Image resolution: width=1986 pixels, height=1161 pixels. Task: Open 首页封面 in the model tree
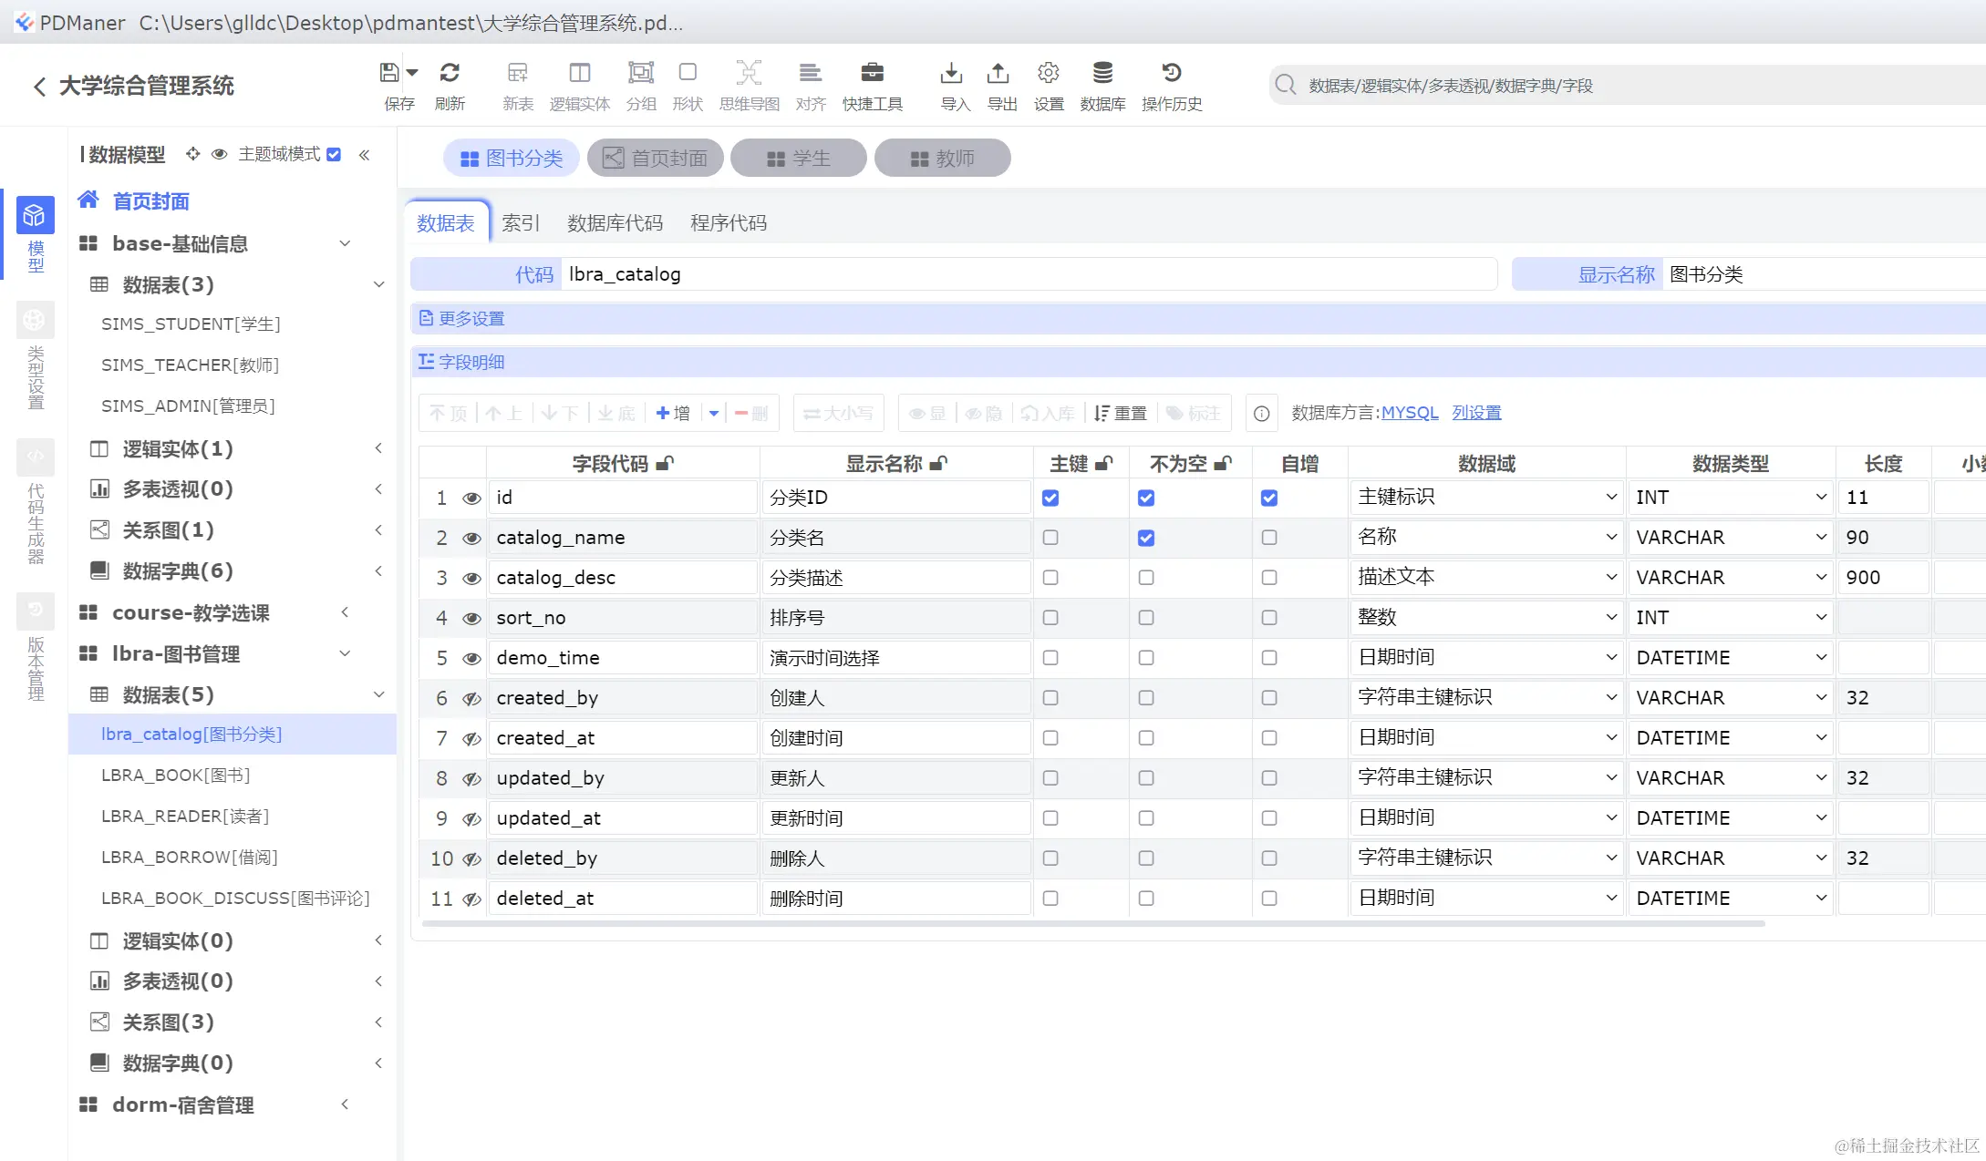150,201
